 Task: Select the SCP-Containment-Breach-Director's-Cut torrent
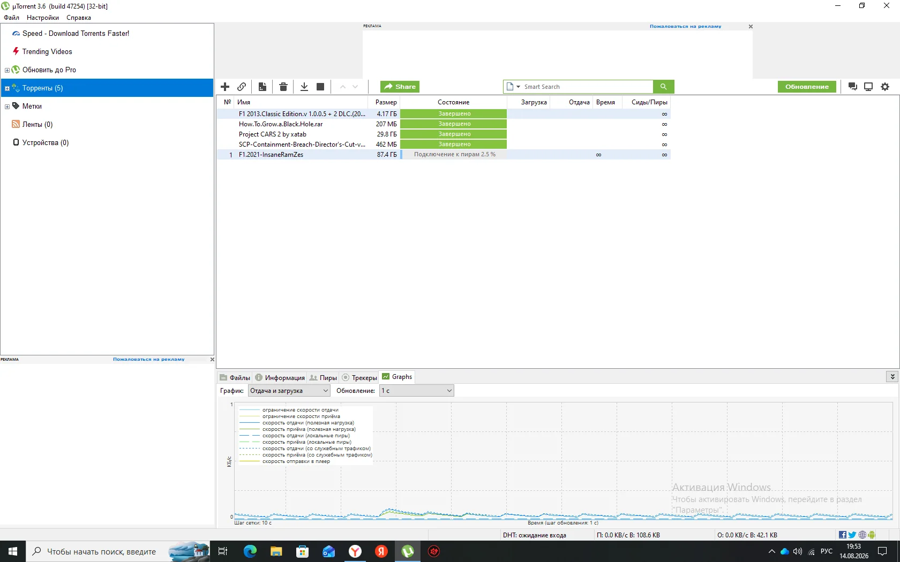pos(444,145)
